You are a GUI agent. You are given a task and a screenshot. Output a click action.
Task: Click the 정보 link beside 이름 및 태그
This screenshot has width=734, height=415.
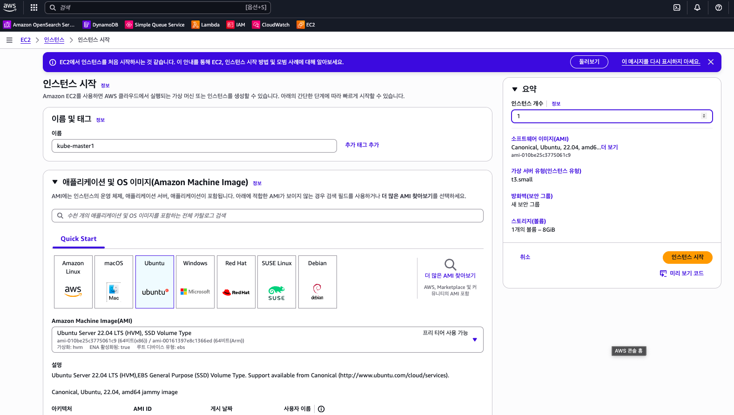tap(101, 120)
